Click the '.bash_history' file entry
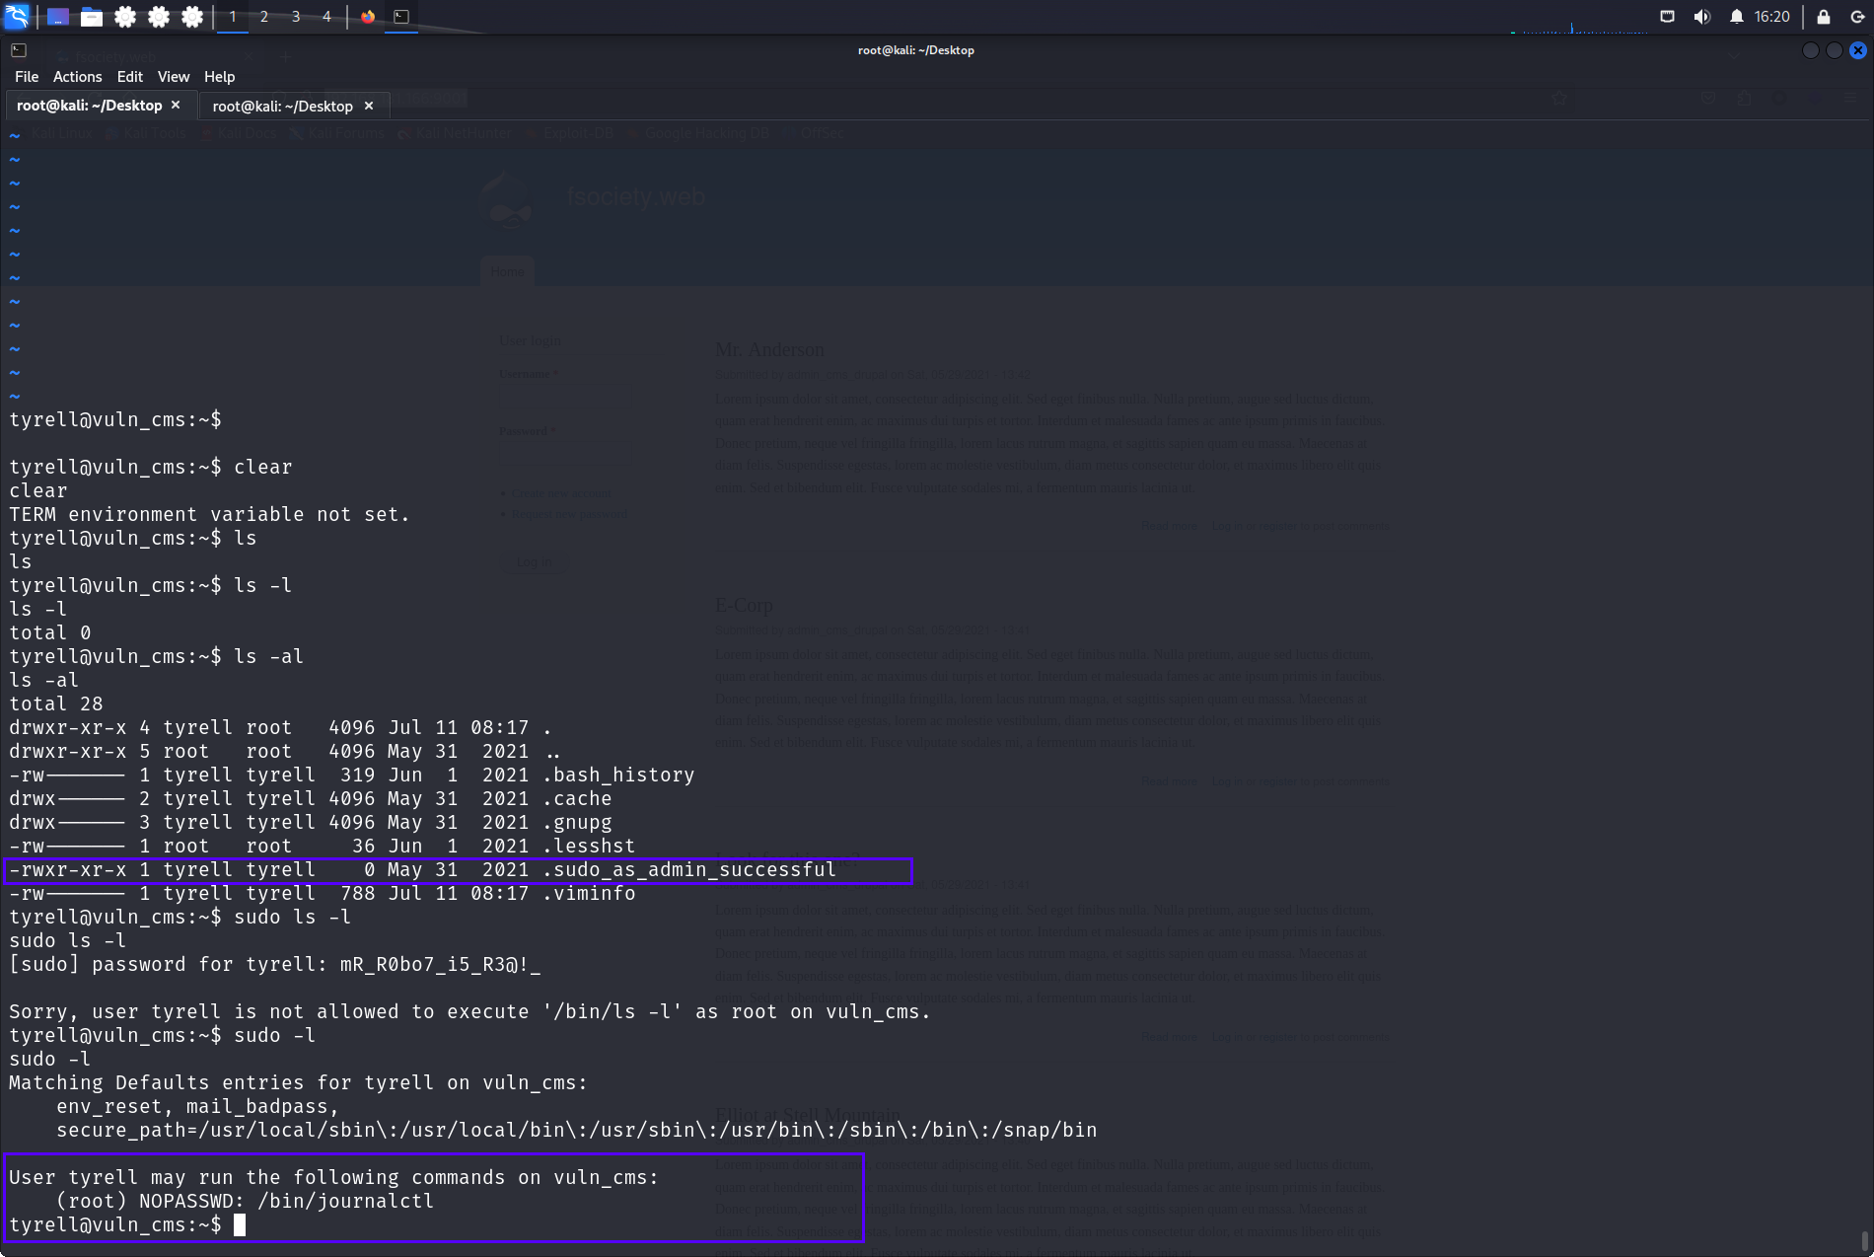The image size is (1874, 1257). (x=618, y=776)
